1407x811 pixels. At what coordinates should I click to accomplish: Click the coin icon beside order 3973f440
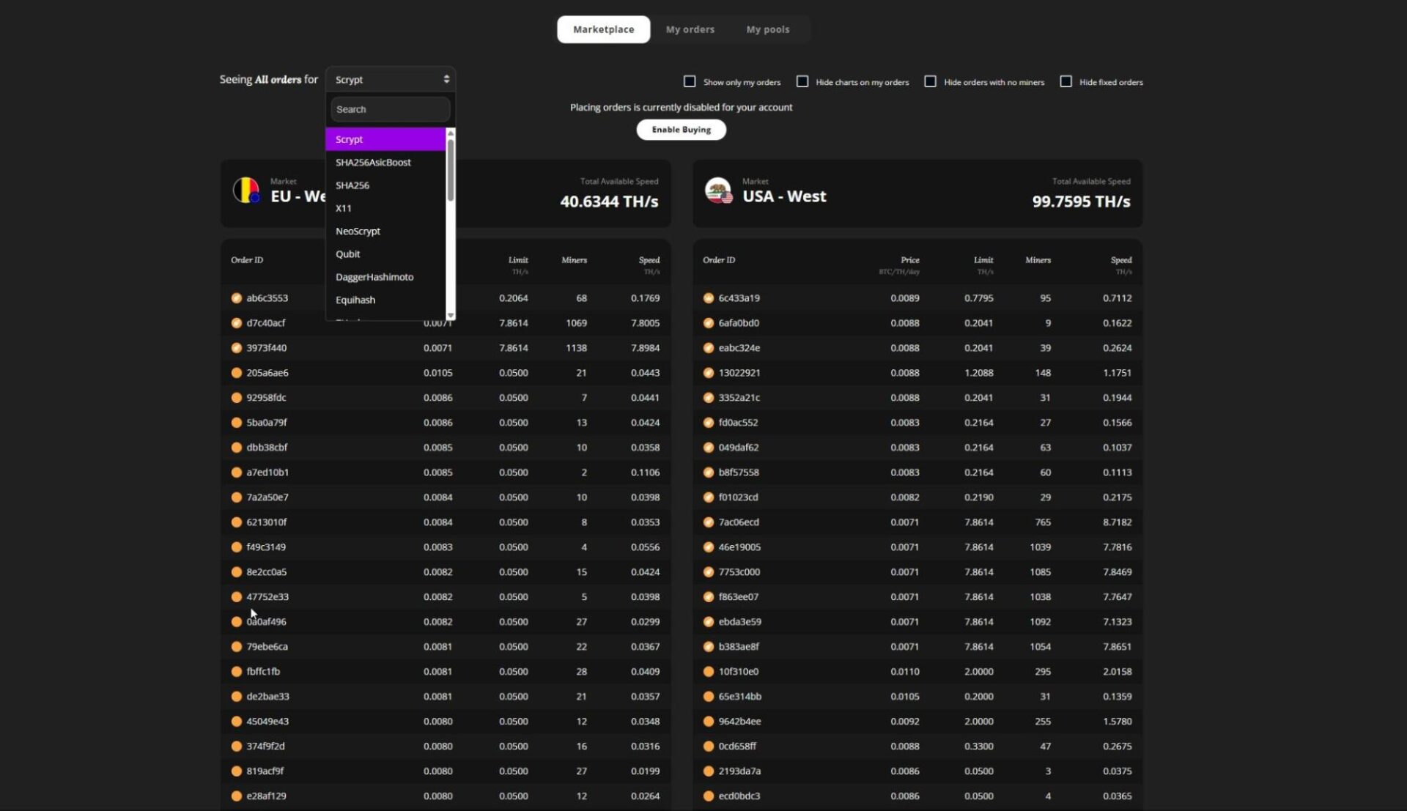(237, 348)
